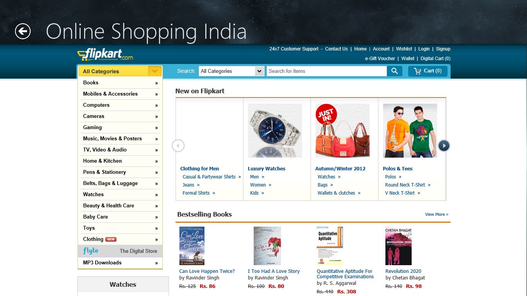Show previous New on Flipkart items
This screenshot has width=527, height=296.
click(178, 146)
